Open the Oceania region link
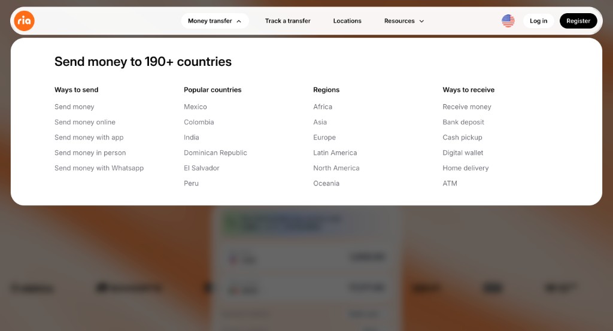The height and width of the screenshot is (331, 613). (326, 183)
